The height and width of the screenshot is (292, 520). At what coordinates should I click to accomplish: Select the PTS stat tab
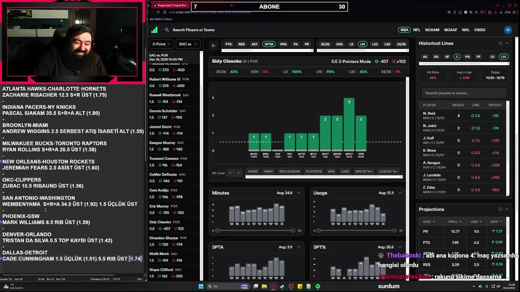pos(229,44)
